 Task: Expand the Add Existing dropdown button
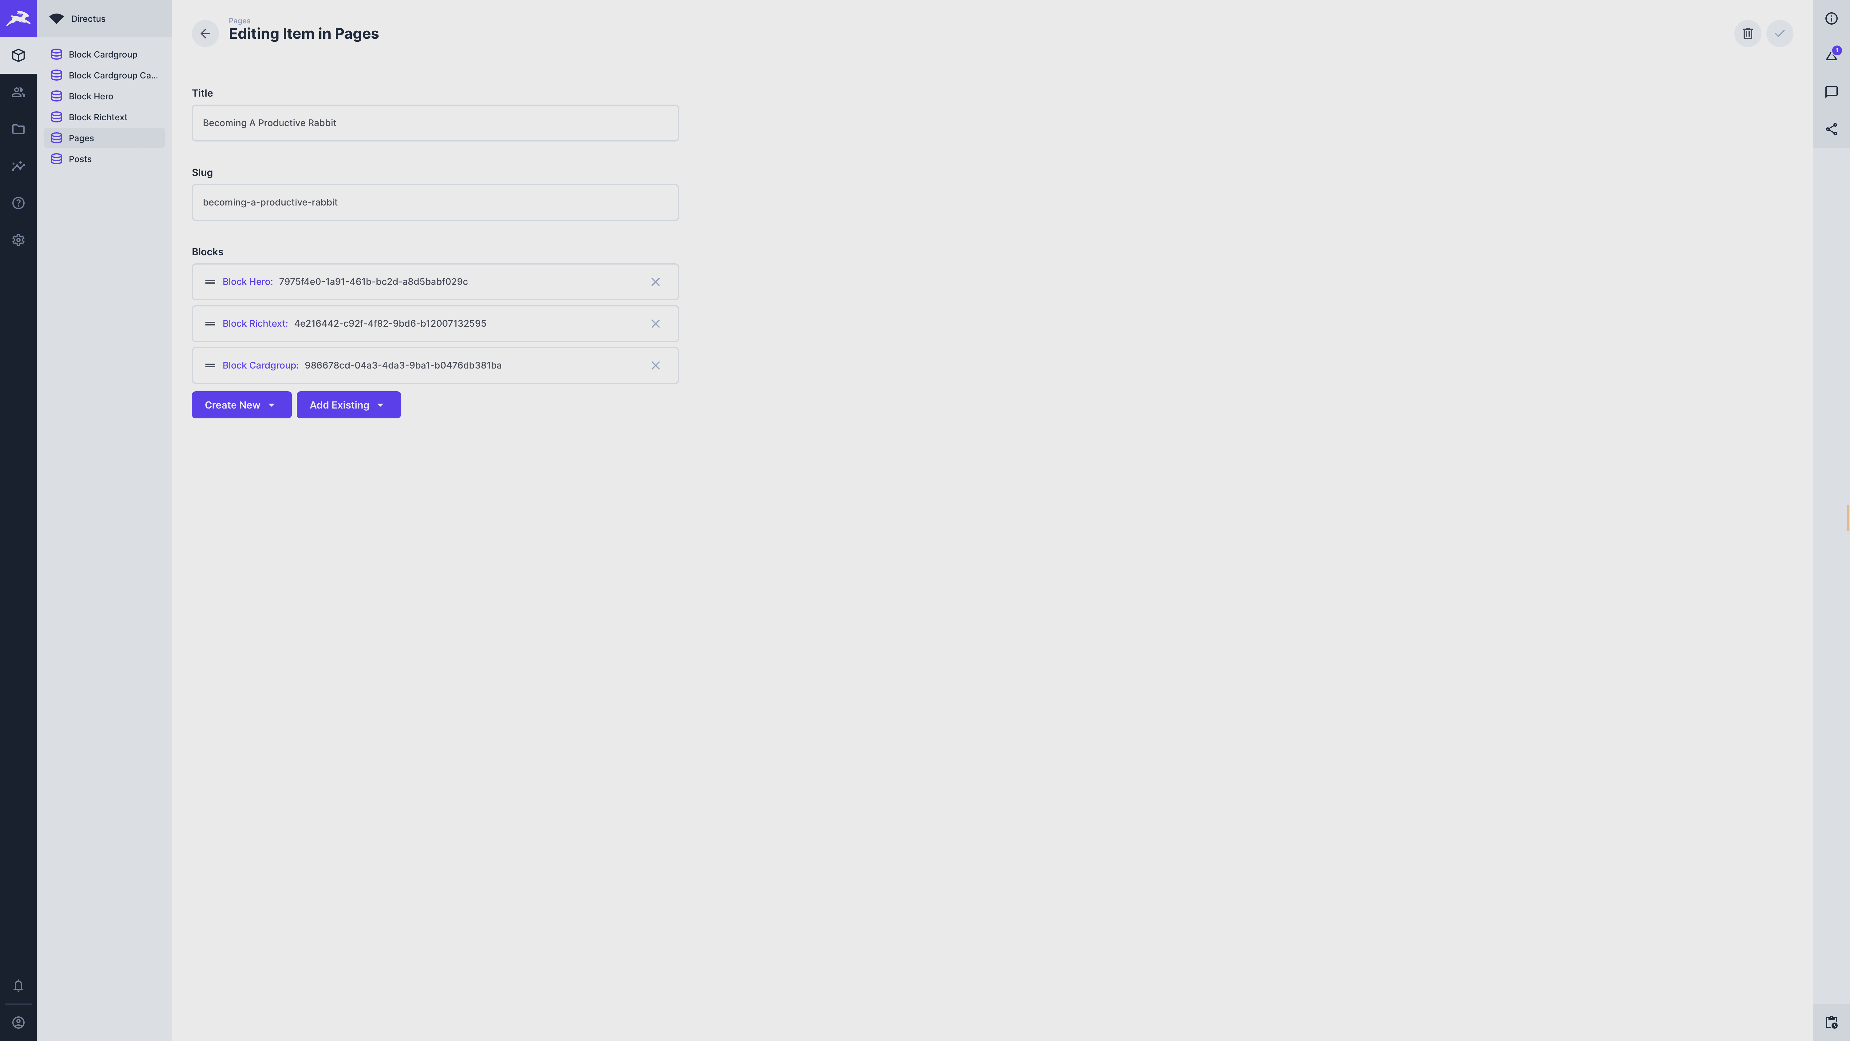tap(381, 404)
